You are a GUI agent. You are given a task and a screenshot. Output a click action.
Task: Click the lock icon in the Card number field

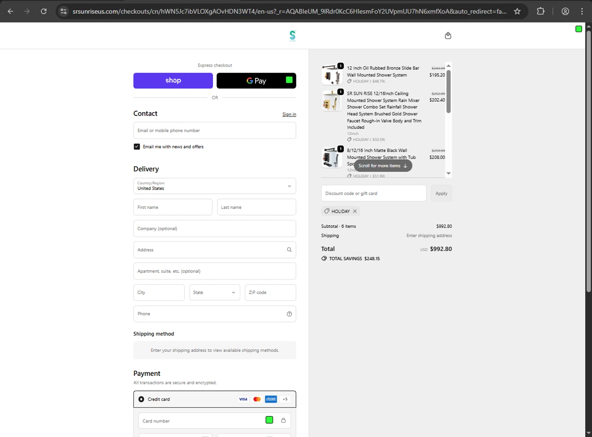tap(283, 420)
